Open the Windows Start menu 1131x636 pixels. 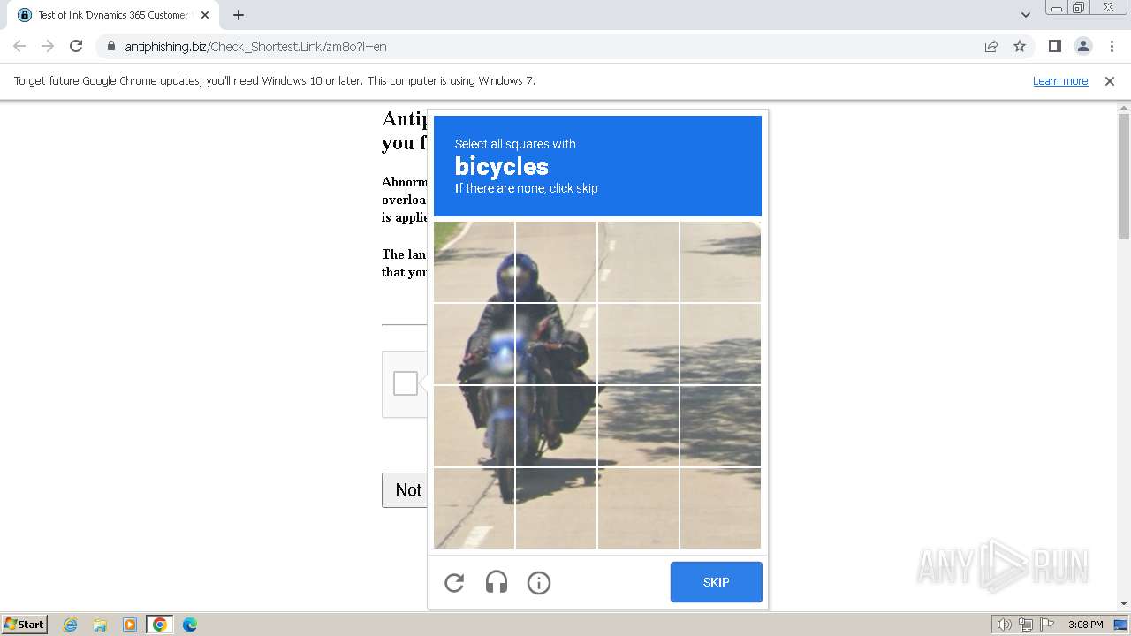(x=25, y=624)
